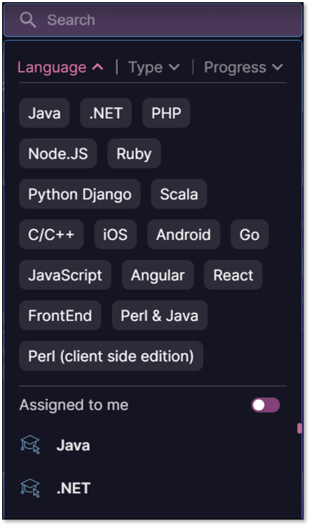
Task: Open the .NET course list item
Action: 152,488
